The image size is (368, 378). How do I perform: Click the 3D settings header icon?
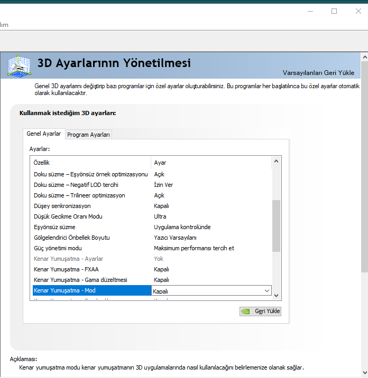point(19,65)
